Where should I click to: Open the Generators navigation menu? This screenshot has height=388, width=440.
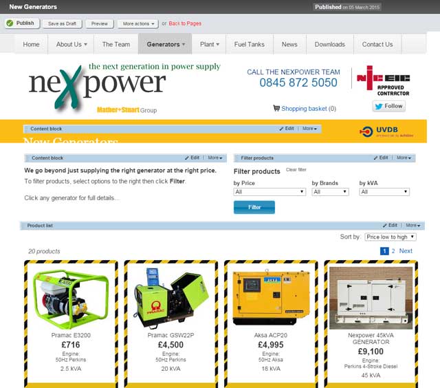[165, 44]
